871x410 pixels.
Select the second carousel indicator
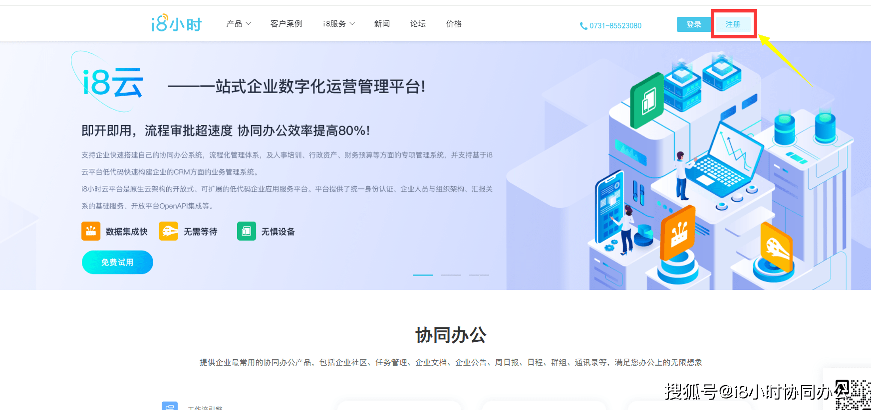[451, 275]
